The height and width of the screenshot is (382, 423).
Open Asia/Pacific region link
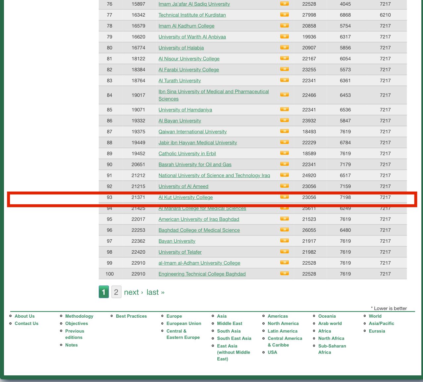pos(382,323)
